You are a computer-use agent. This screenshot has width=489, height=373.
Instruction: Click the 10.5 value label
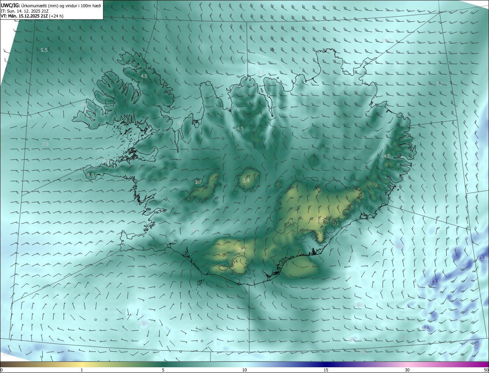point(353,339)
